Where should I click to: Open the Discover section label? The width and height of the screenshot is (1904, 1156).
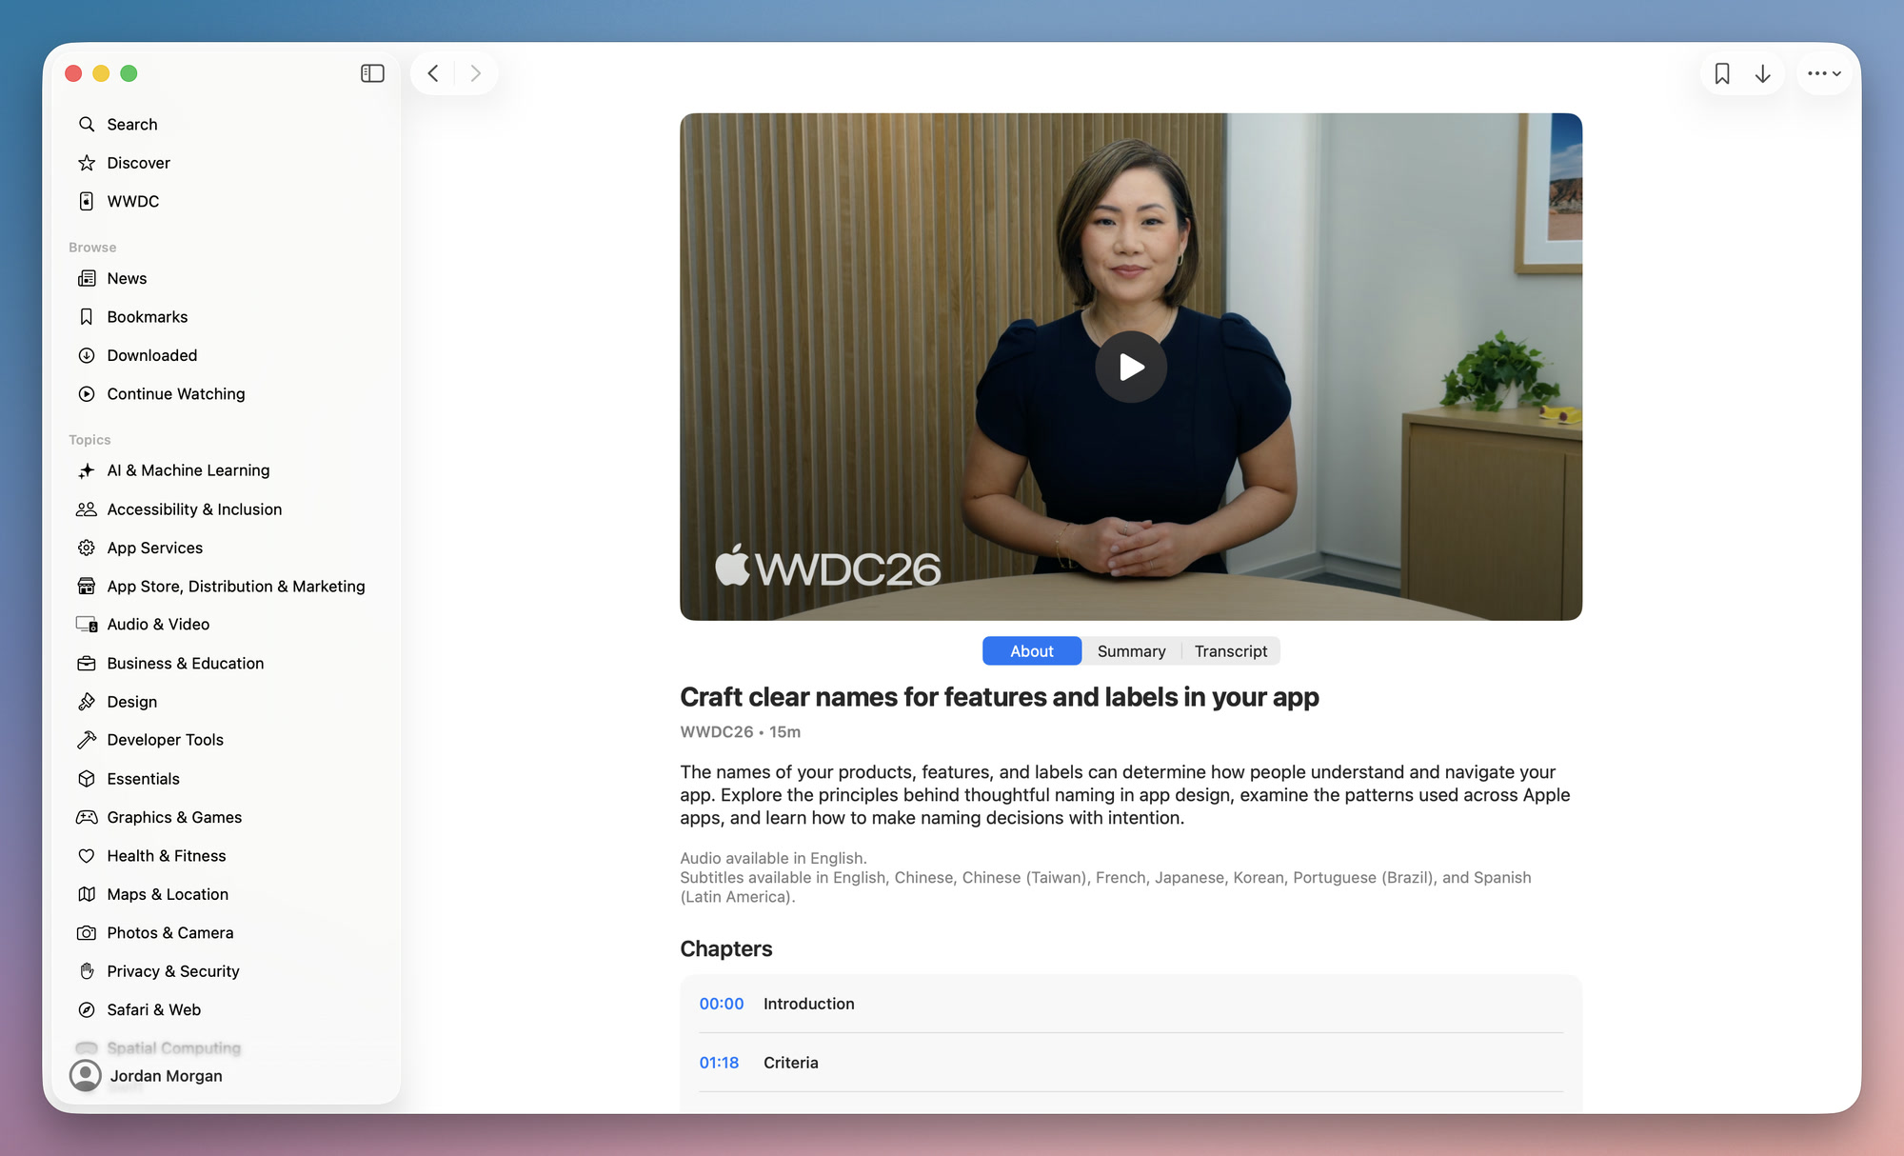point(139,163)
